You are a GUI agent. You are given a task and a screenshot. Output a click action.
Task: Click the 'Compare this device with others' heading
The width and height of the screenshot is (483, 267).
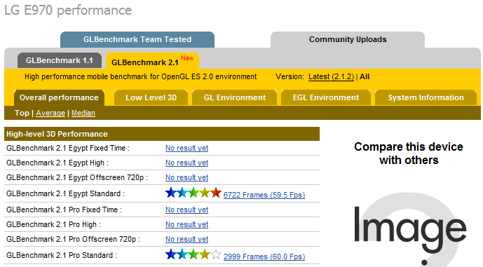pyautogui.click(x=409, y=153)
